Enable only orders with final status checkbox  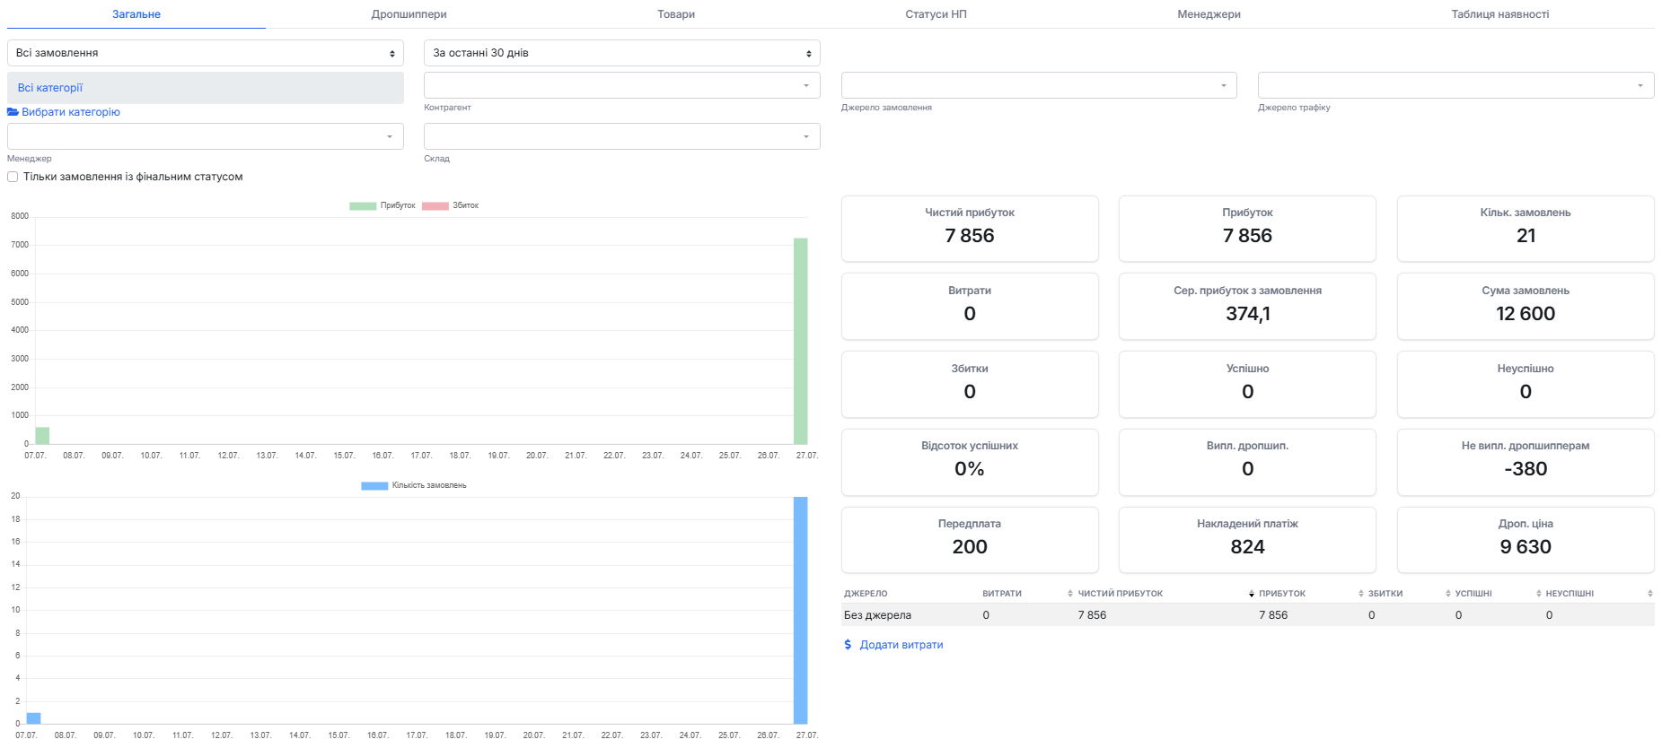coord(13,177)
